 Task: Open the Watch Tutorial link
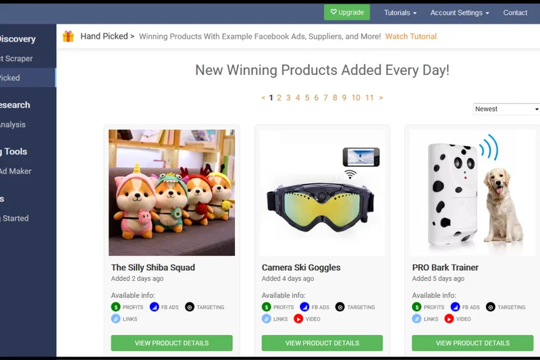coord(411,36)
